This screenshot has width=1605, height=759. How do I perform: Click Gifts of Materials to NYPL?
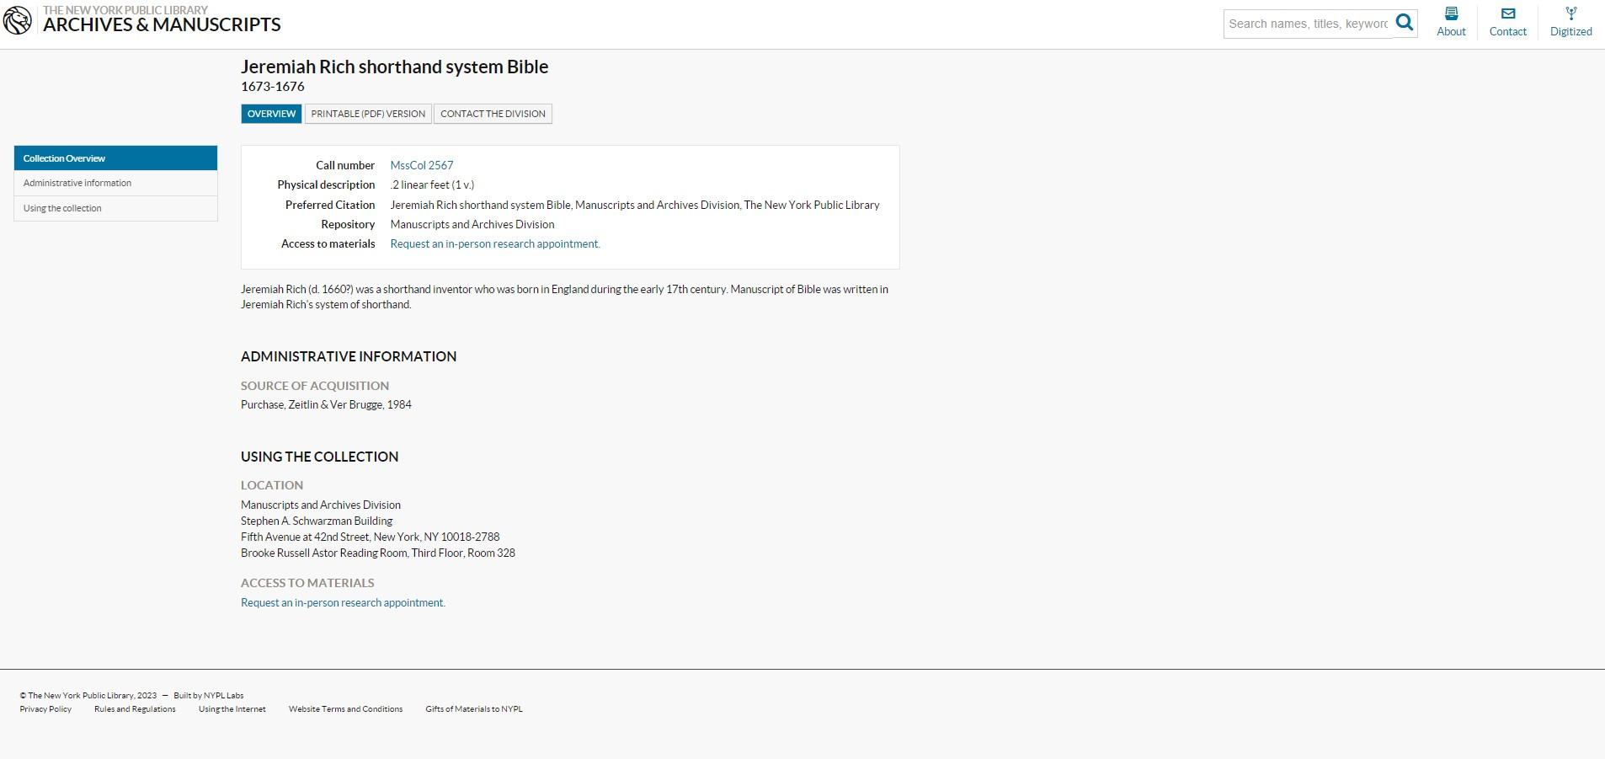point(473,708)
